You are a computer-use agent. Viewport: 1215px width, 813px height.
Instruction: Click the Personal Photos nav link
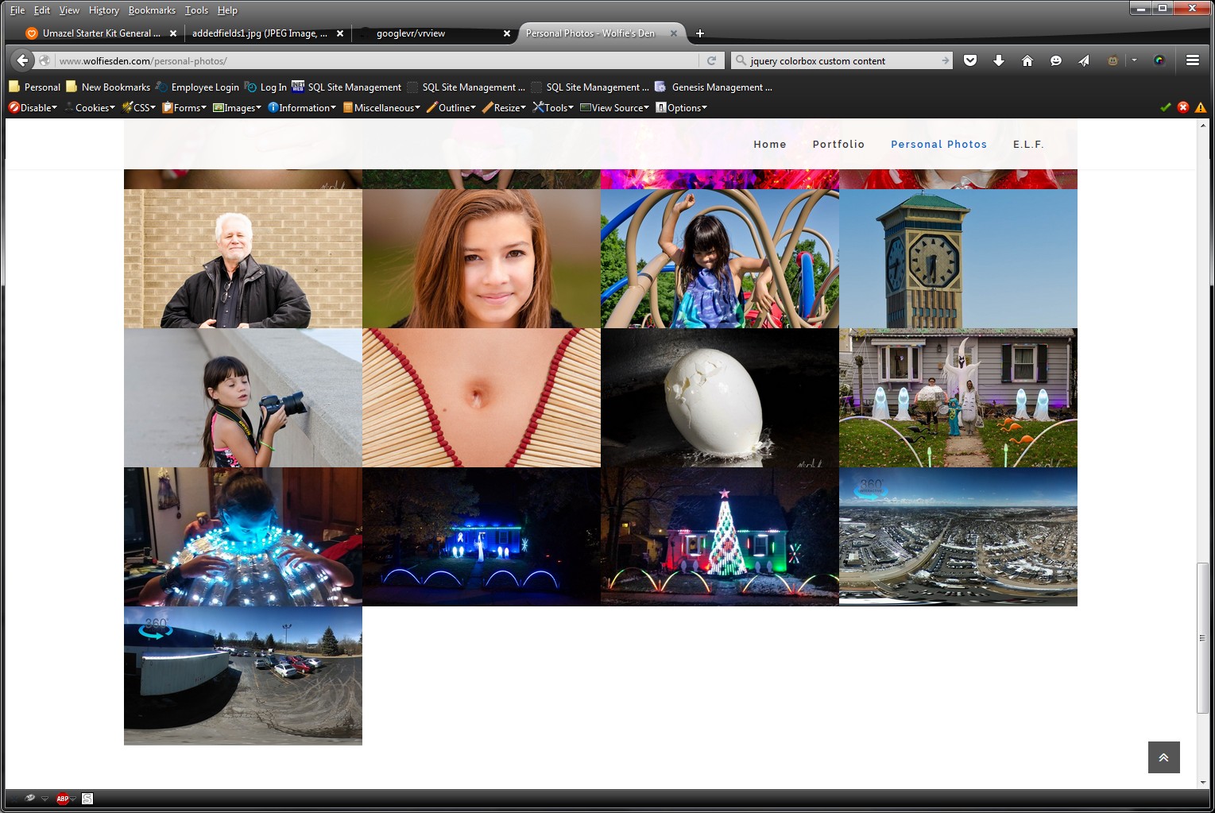[938, 144]
